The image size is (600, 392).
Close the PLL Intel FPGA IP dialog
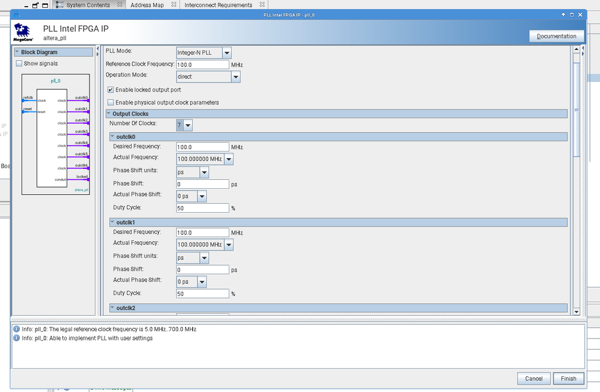tap(580, 14)
